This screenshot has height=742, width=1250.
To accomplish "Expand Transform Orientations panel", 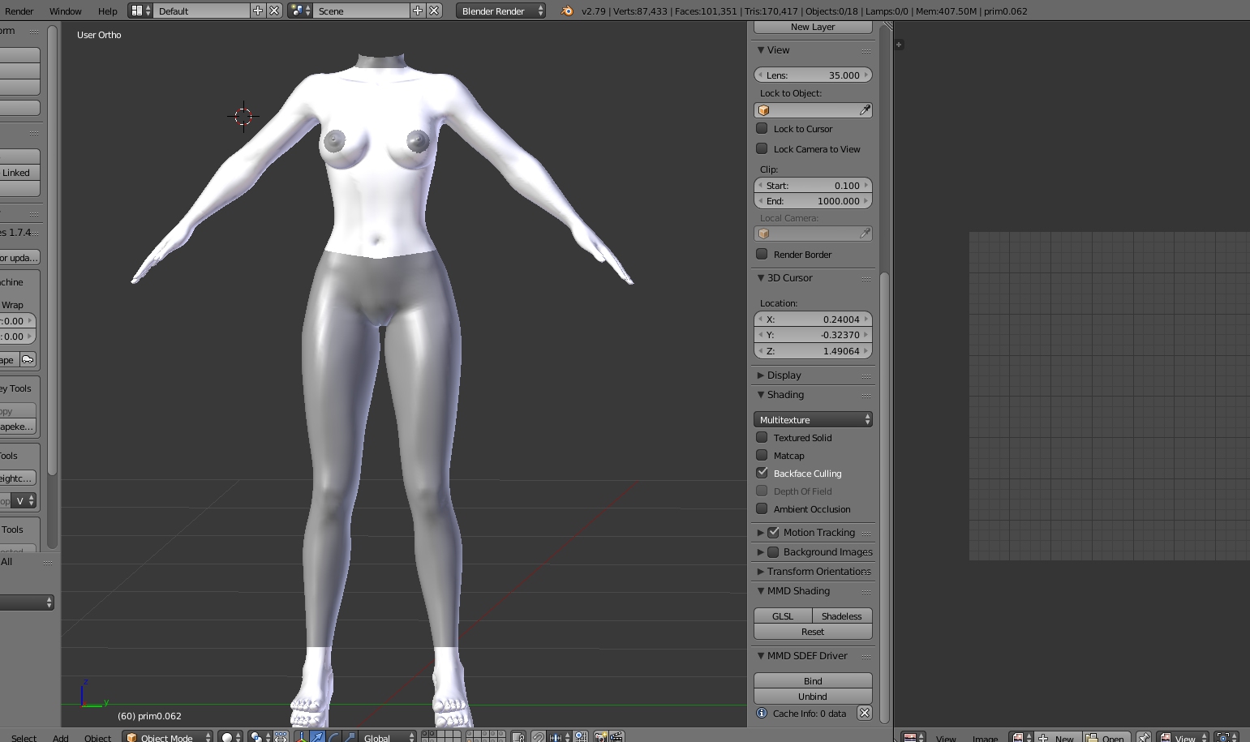I will coord(761,572).
